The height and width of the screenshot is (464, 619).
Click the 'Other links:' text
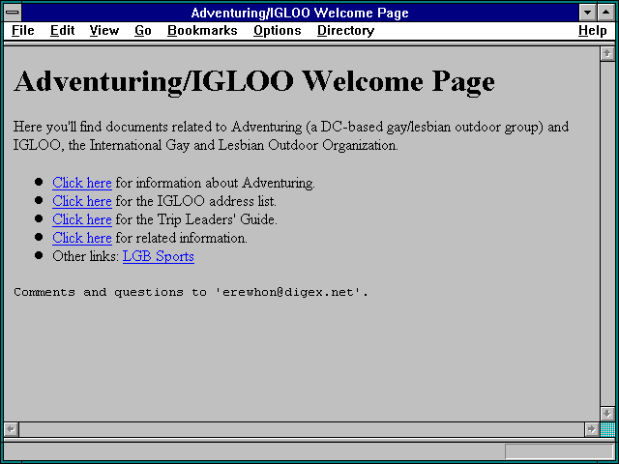click(x=86, y=256)
